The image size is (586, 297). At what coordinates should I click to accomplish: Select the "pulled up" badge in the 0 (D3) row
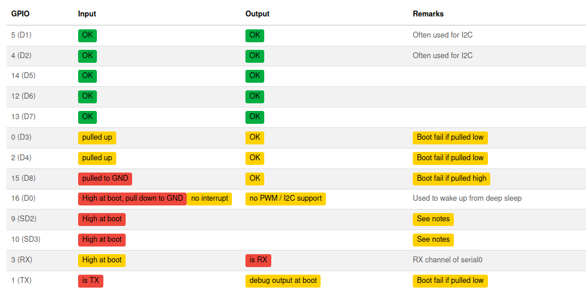(x=97, y=137)
